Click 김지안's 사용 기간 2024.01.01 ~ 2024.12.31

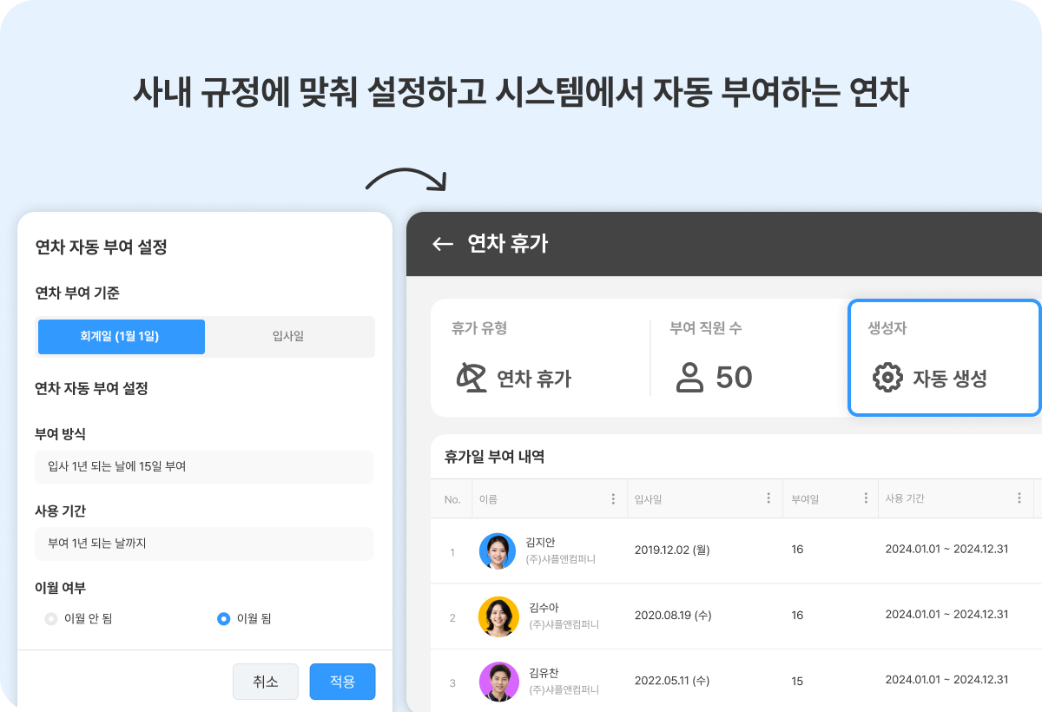coord(946,550)
